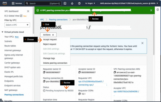Open the notifications bell
The width and height of the screenshot is (161, 102).
pos(72,3)
